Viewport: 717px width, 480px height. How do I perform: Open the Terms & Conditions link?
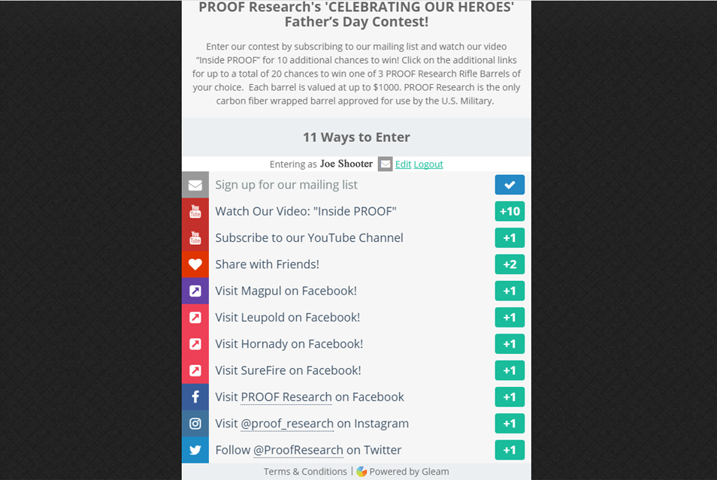(x=305, y=471)
